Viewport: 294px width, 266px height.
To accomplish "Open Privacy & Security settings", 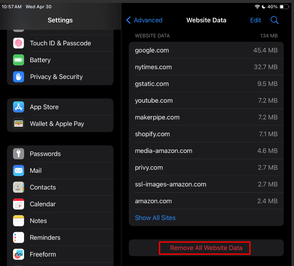I will pyautogui.click(x=60, y=77).
